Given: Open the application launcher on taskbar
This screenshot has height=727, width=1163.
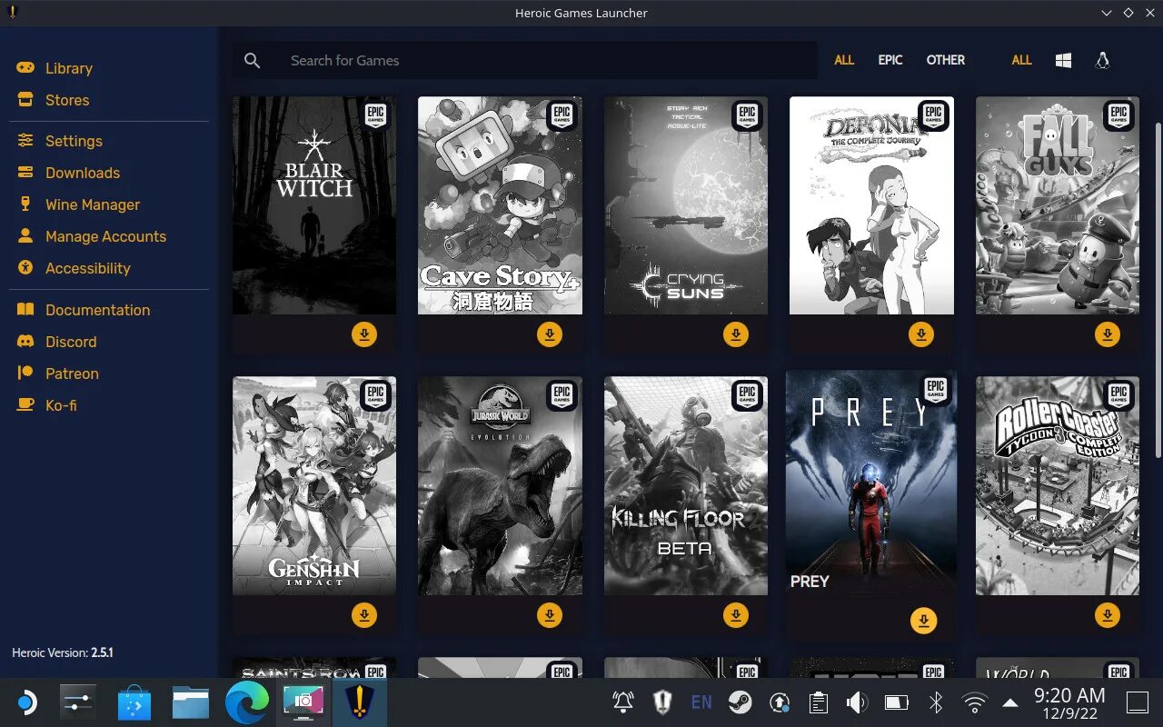Looking at the screenshot, I should [26, 702].
